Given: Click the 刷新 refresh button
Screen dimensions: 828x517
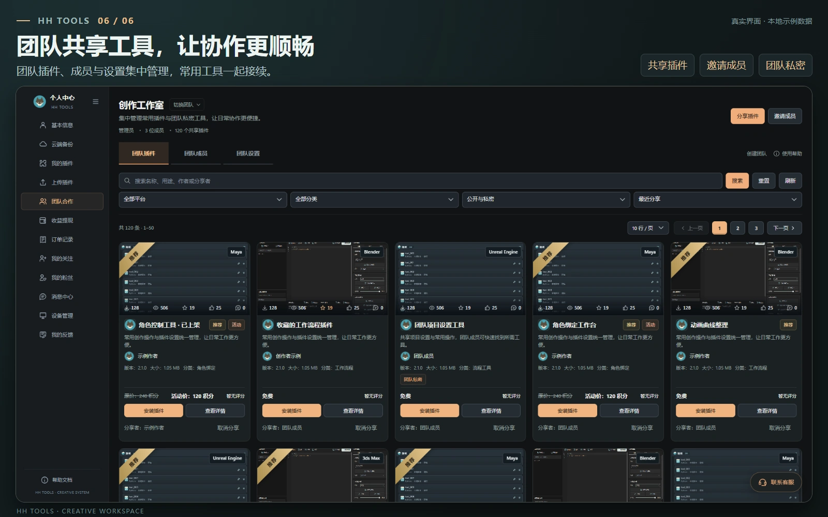Looking at the screenshot, I should pyautogui.click(x=790, y=181).
